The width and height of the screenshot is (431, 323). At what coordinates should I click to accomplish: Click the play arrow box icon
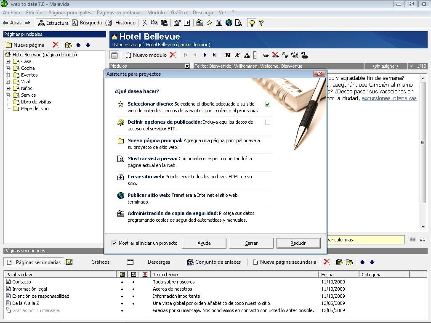click(187, 23)
